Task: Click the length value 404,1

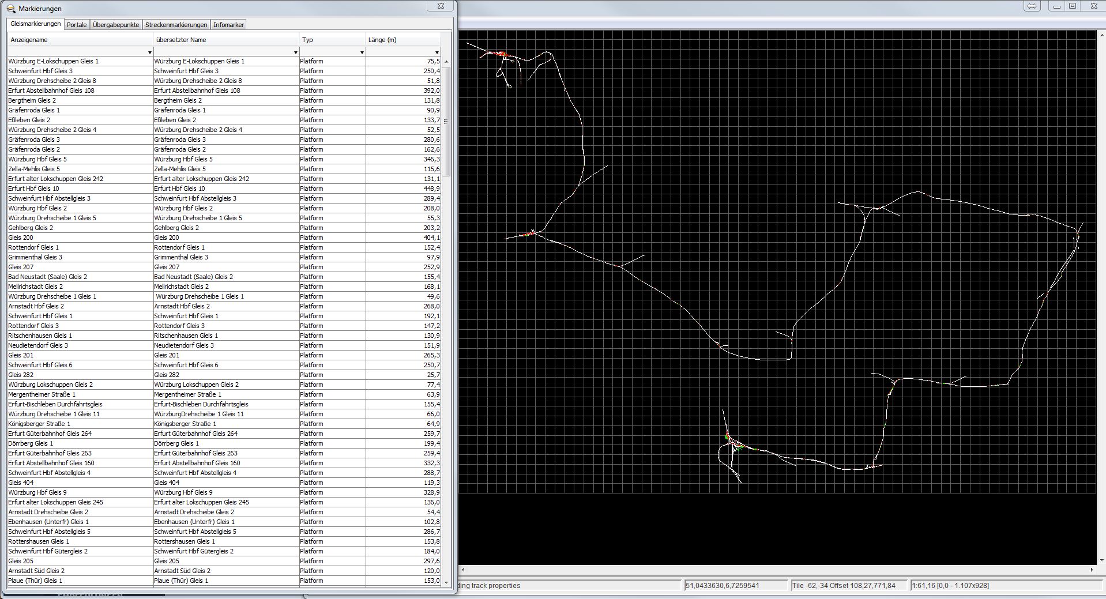Action: pos(431,238)
